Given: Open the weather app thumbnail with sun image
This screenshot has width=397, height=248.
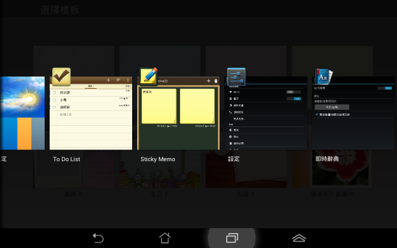Looking at the screenshot, I should coord(22,113).
